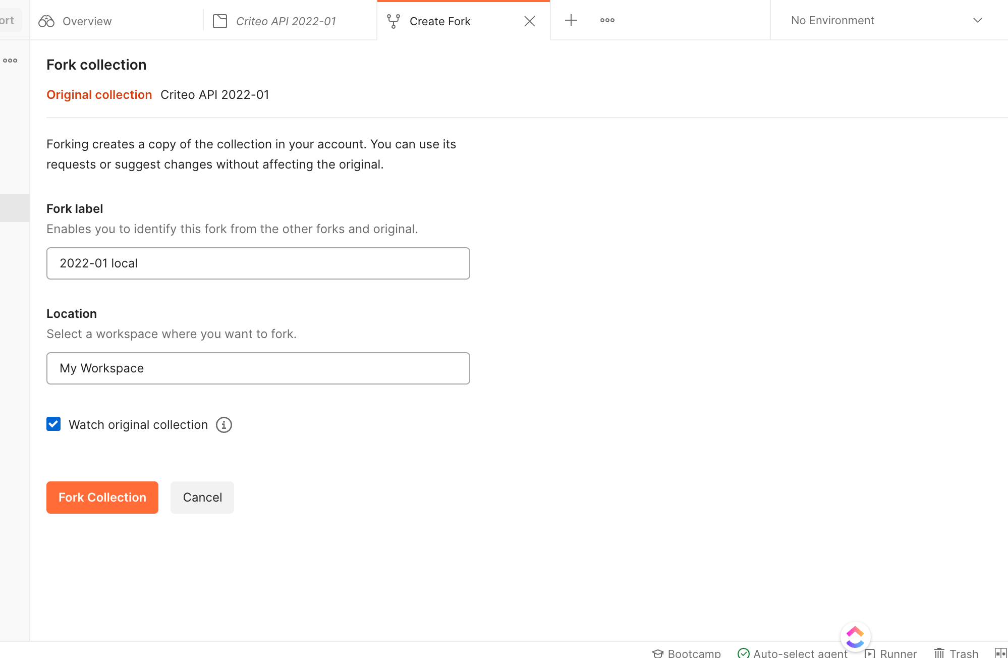Close the Create Fork tab
Image resolution: width=1008 pixels, height=658 pixels.
pyautogui.click(x=530, y=21)
